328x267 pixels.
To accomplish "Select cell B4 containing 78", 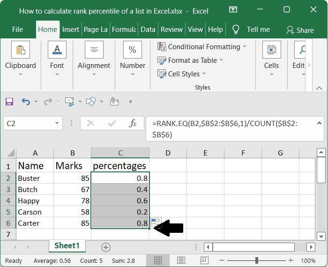I will coord(72,200).
